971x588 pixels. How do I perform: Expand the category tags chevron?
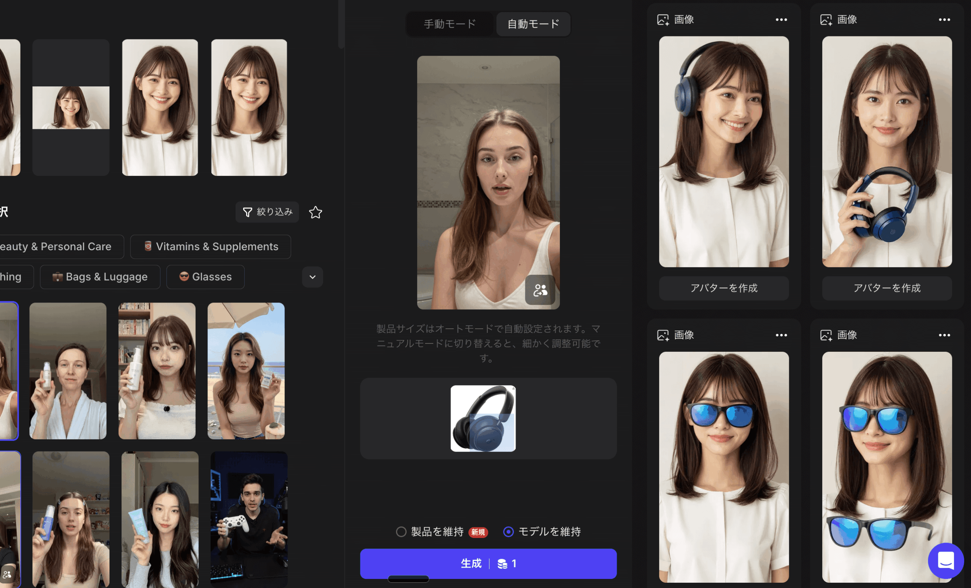click(313, 277)
